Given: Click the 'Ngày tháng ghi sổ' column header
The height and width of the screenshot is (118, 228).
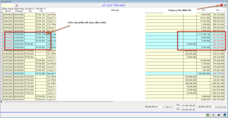Looking at the screenshot, I should [8, 10].
